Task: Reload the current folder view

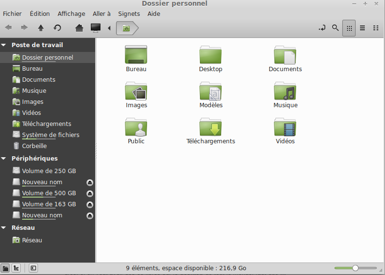Action: tap(57, 28)
